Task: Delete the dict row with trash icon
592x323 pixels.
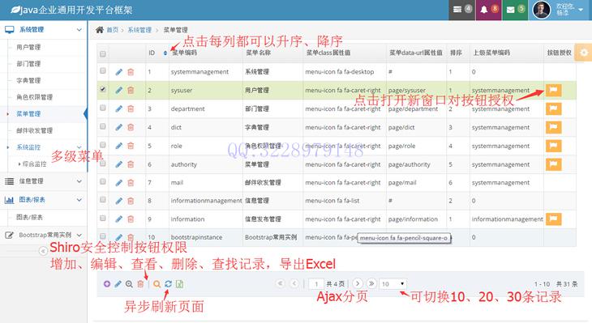Action: pos(131,127)
